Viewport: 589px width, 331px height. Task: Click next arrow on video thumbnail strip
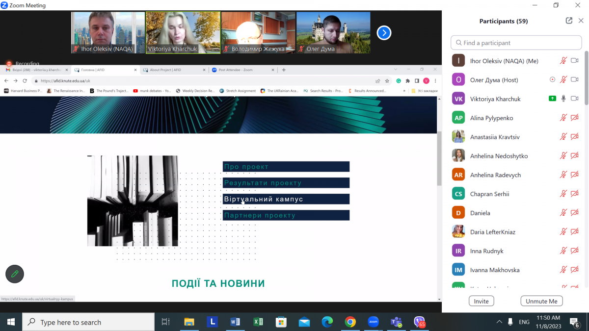[384, 33]
